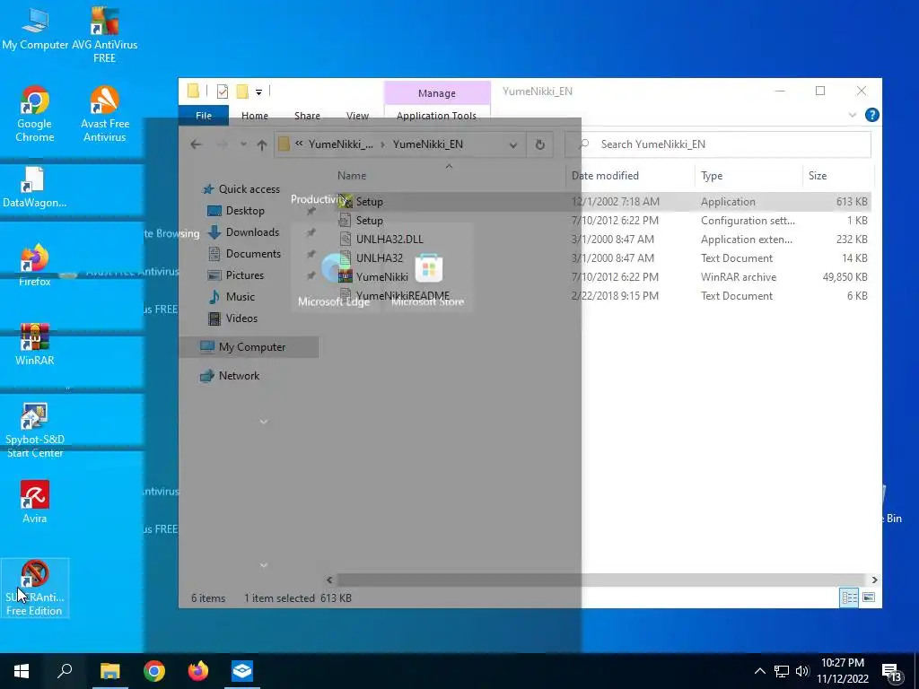Open Firefox desktop shortcut
Screen dimensions: 919x689
[35, 265]
